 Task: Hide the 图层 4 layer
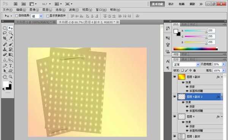tap(175, 116)
